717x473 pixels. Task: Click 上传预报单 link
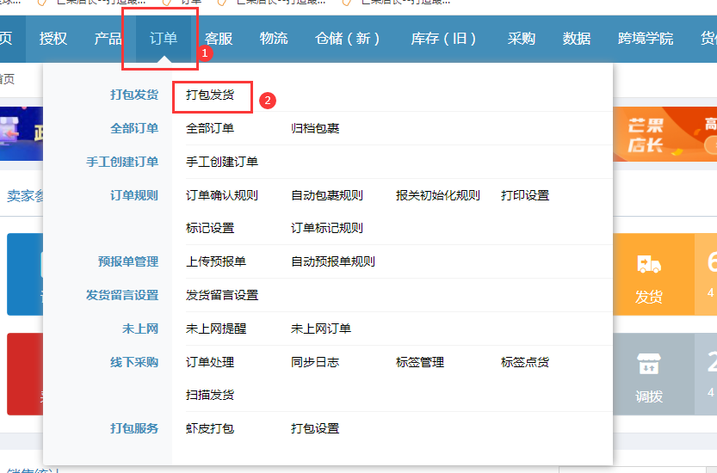pos(216,261)
